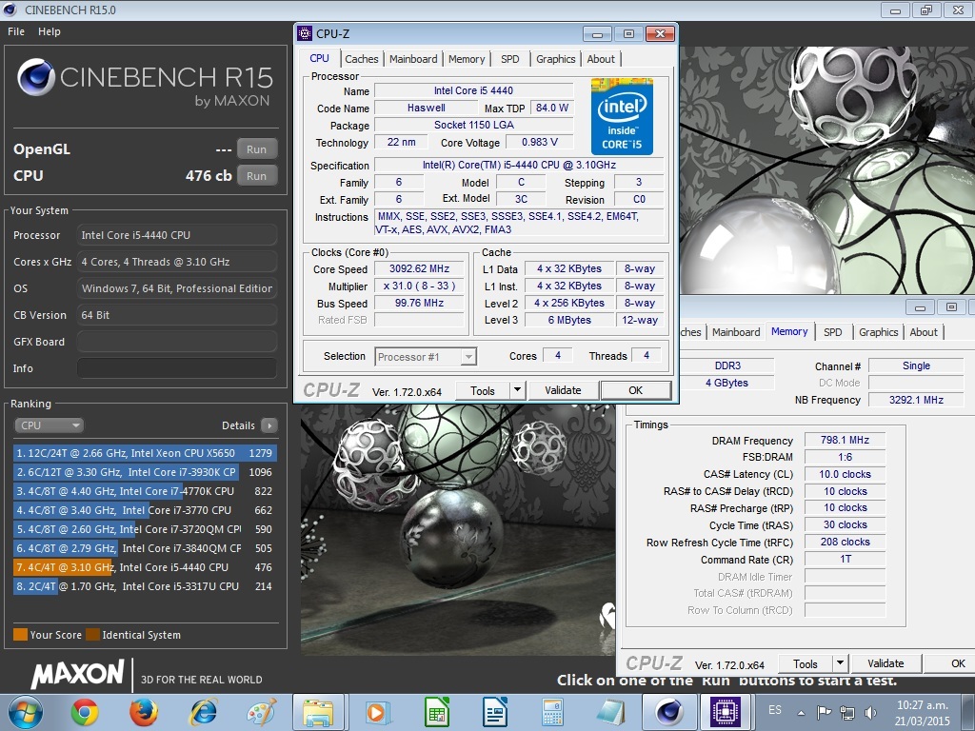Select ranking row Intel Xeon CPU X5650
The height and width of the screenshot is (731, 975).
[x=145, y=453]
